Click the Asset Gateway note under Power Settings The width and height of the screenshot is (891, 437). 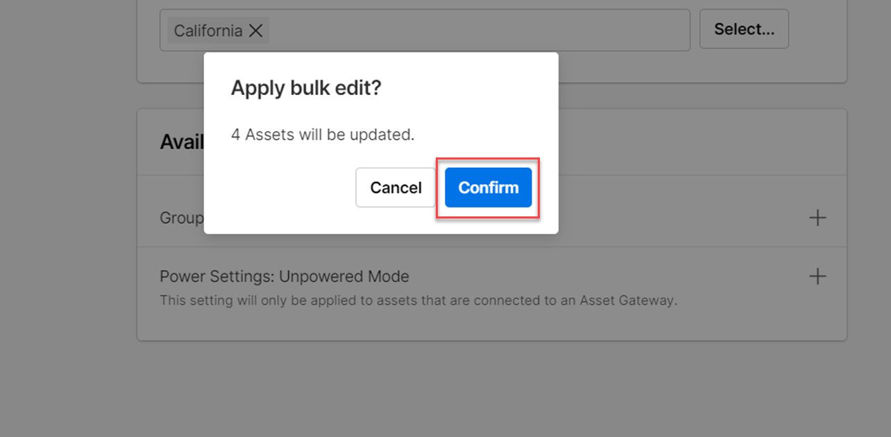418,300
